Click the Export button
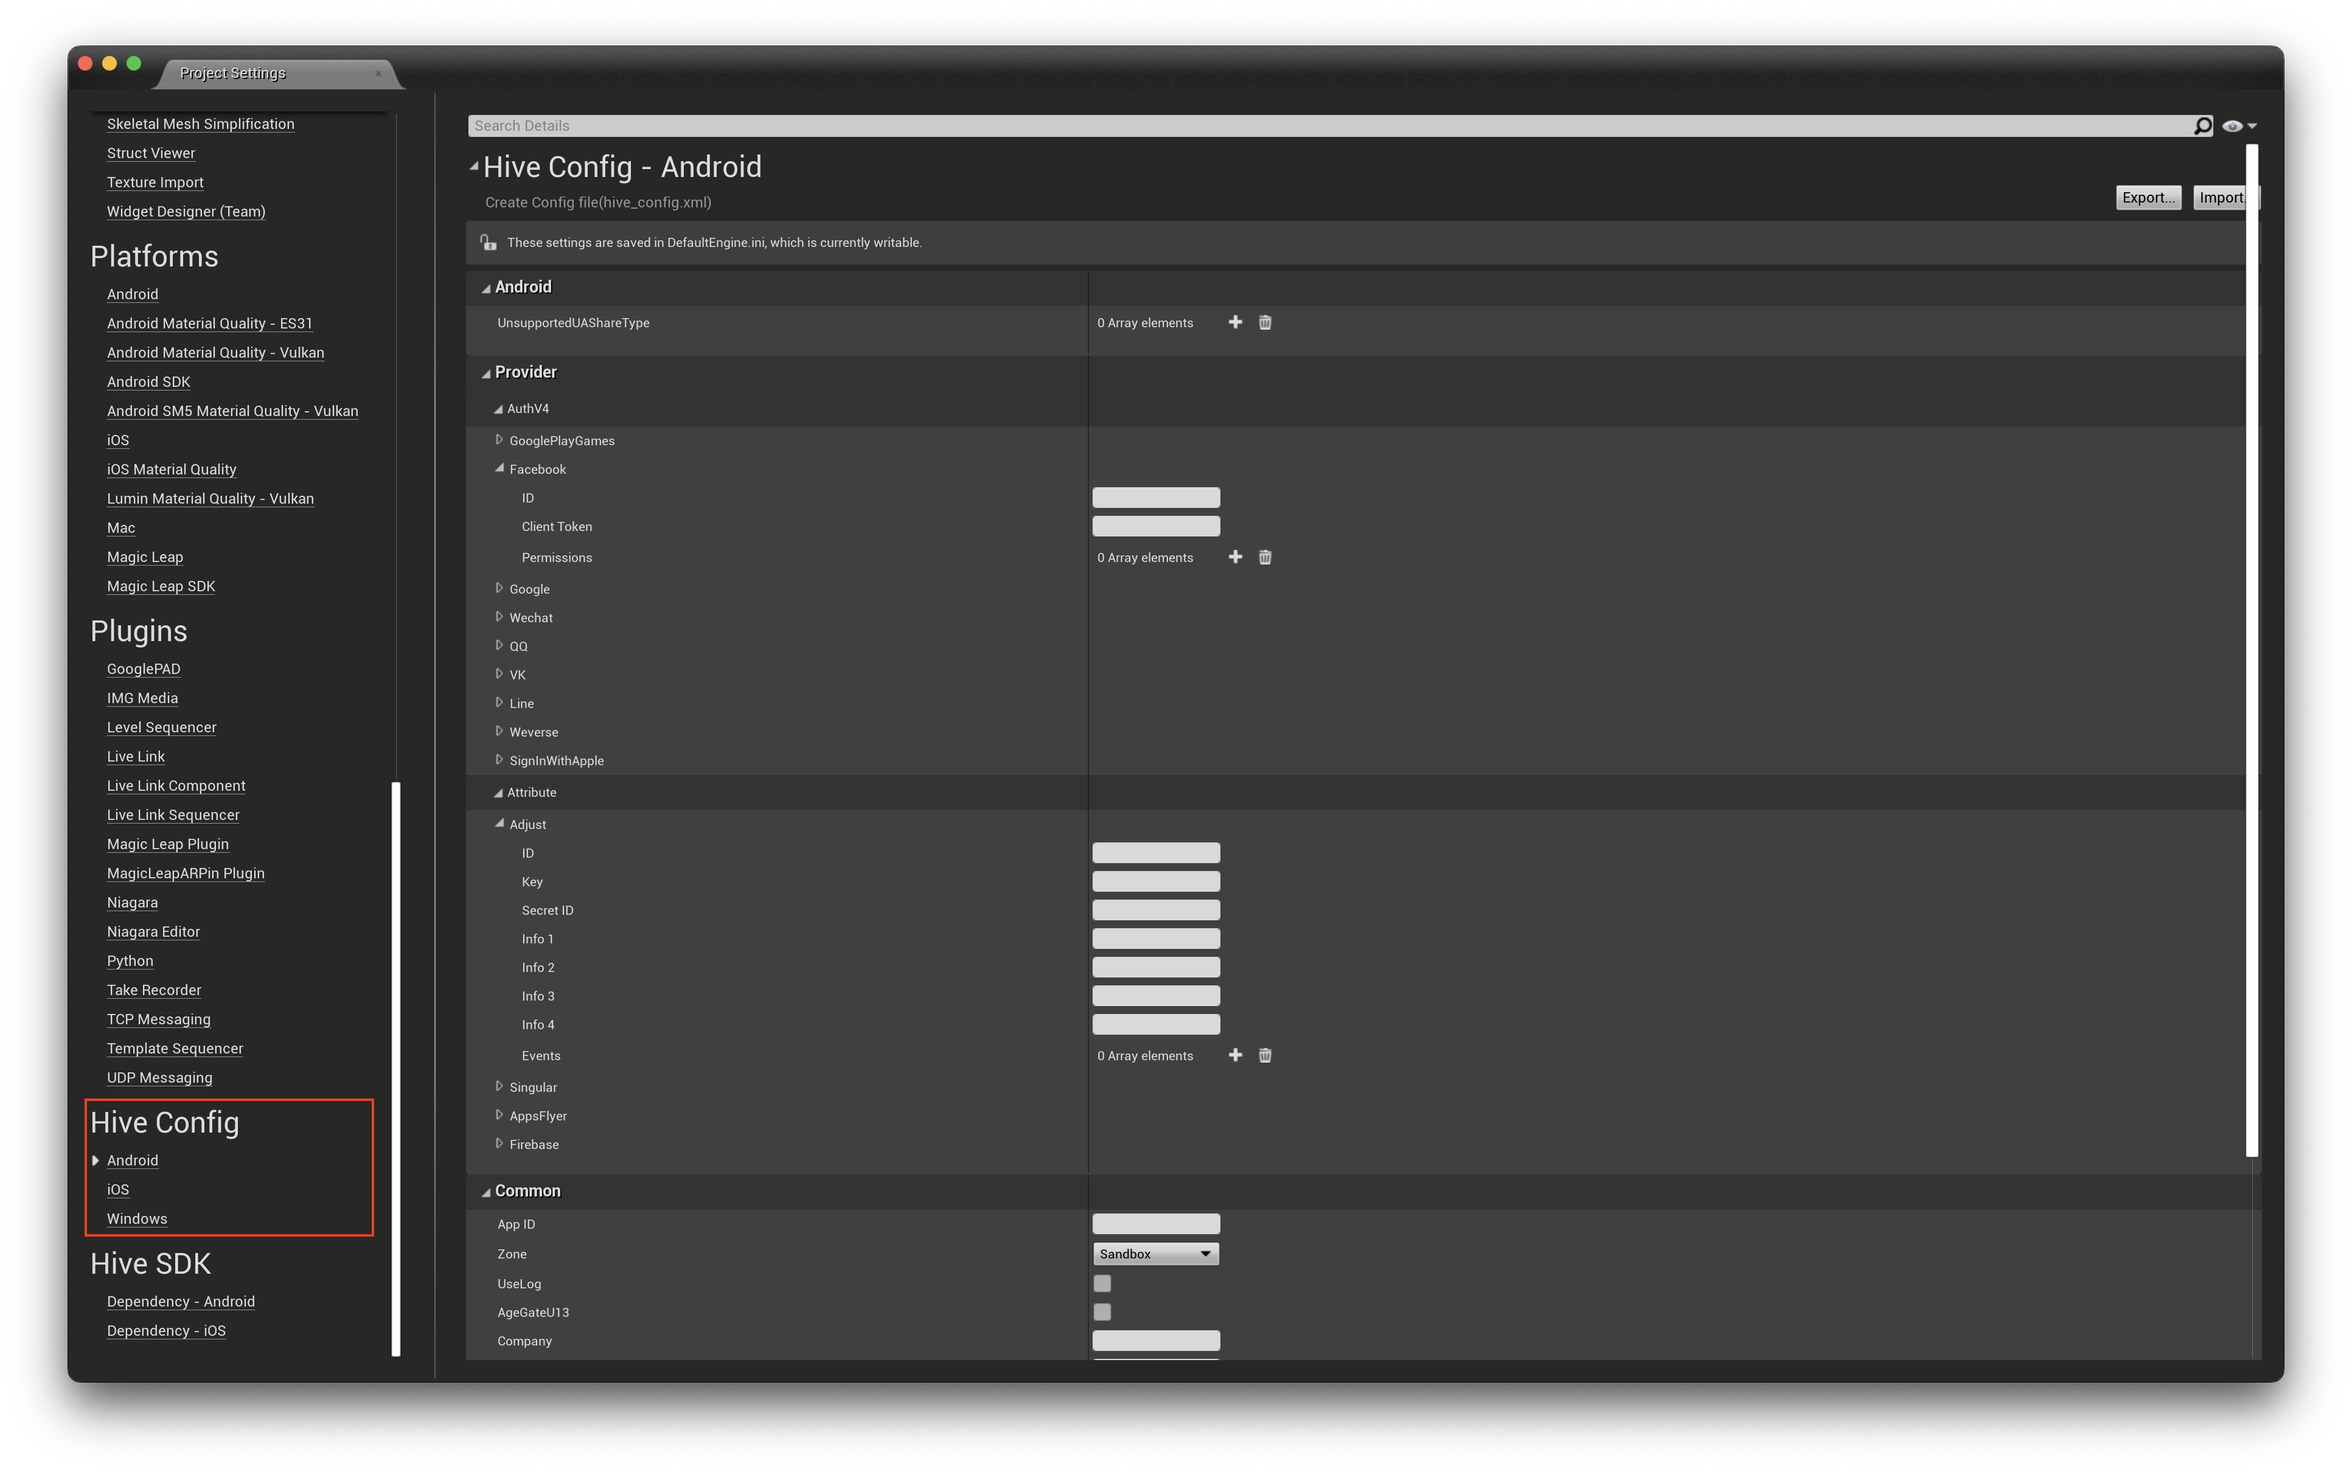The height and width of the screenshot is (1472, 2352). point(2148,198)
